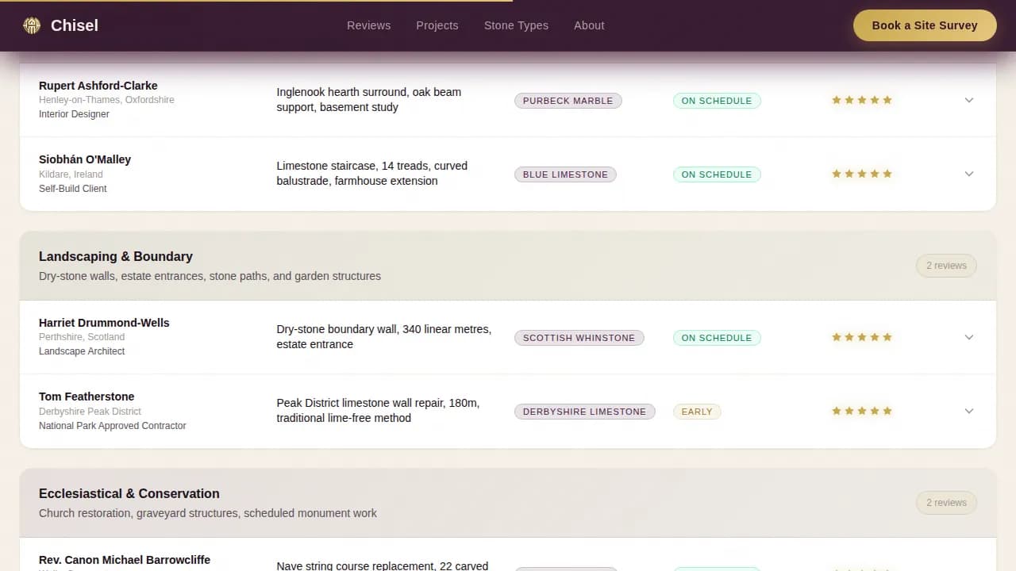Screen dimensions: 1016x571
Task: Expand Tom Featherstone review chevron
Action: pos(969,411)
